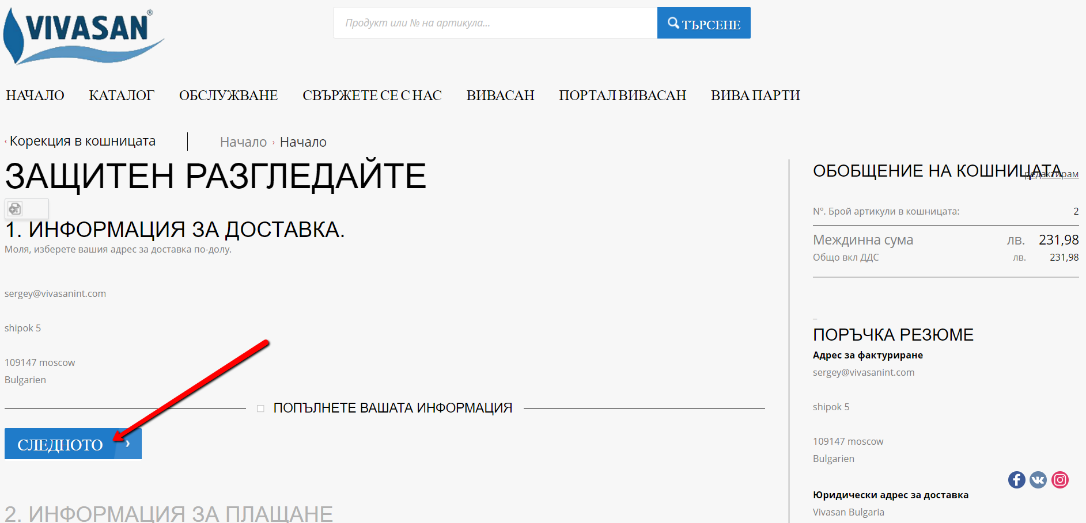The image size is (1086, 523).
Task: Focus the product search input field
Action: click(495, 23)
